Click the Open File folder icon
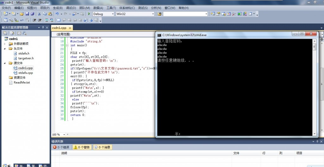The width and height of the screenshot is (324, 167). point(22,14)
